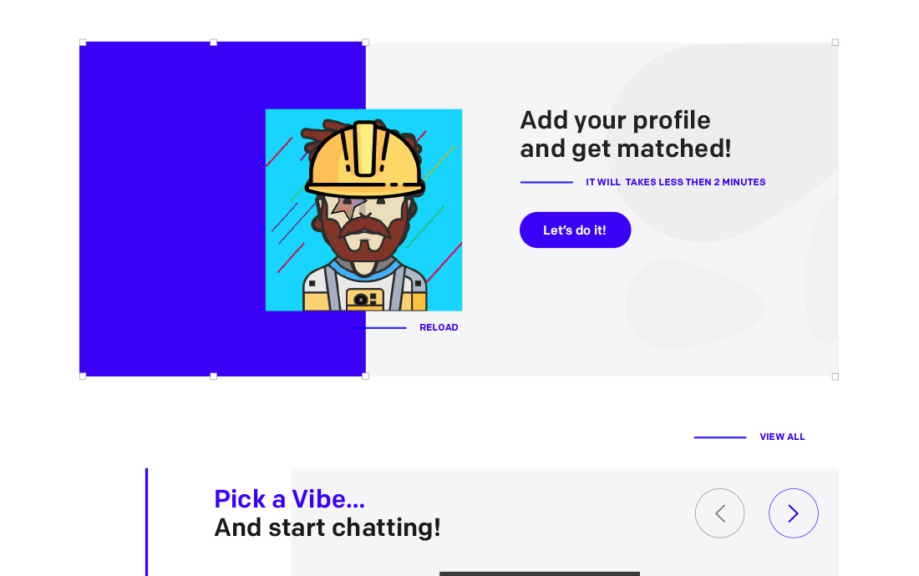
Task: Click the bottom-right handle of the gray panel
Action: click(835, 376)
